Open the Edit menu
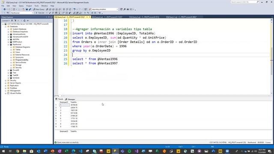The height and width of the screenshot is (154, 274). coord(8,6)
